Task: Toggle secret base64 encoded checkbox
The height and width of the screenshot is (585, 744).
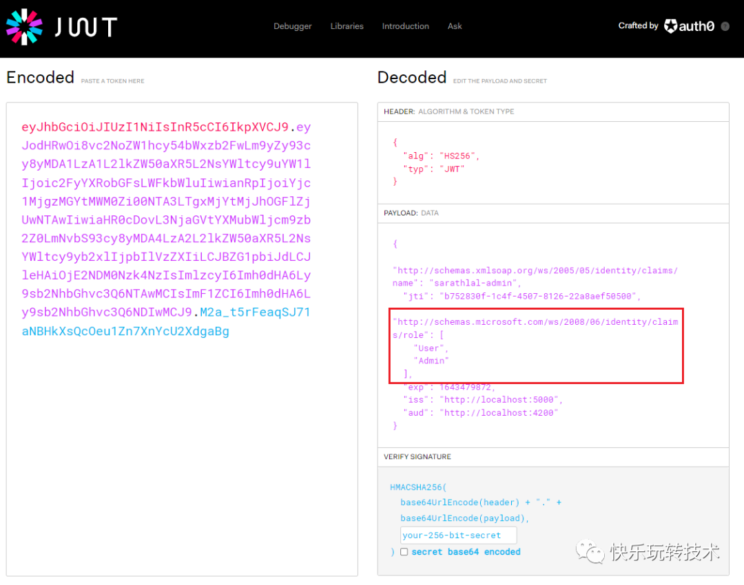Action: pos(404,552)
